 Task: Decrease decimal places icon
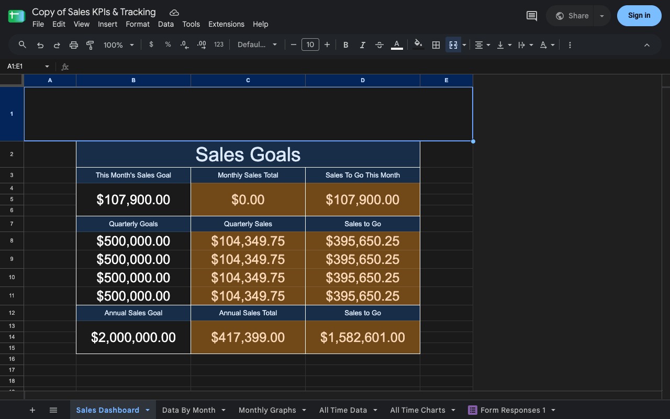click(184, 45)
